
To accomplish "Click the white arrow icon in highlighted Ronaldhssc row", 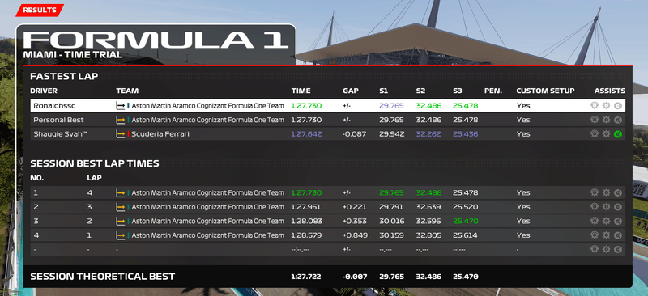I will tap(120, 106).
